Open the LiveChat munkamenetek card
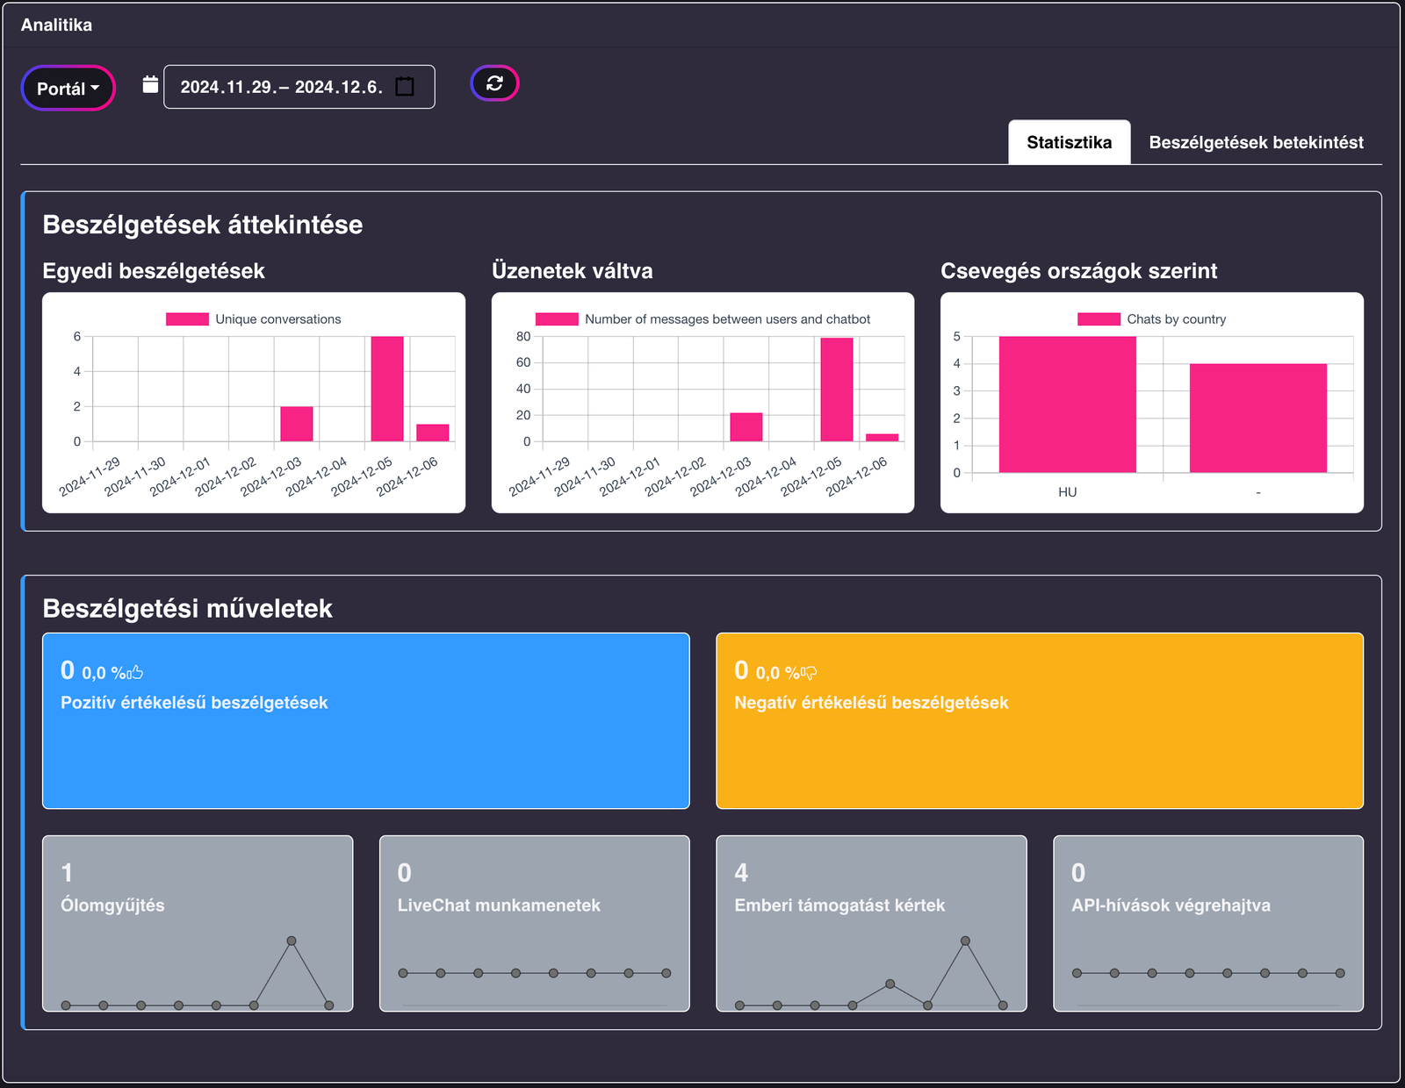The width and height of the screenshot is (1405, 1088). click(535, 923)
